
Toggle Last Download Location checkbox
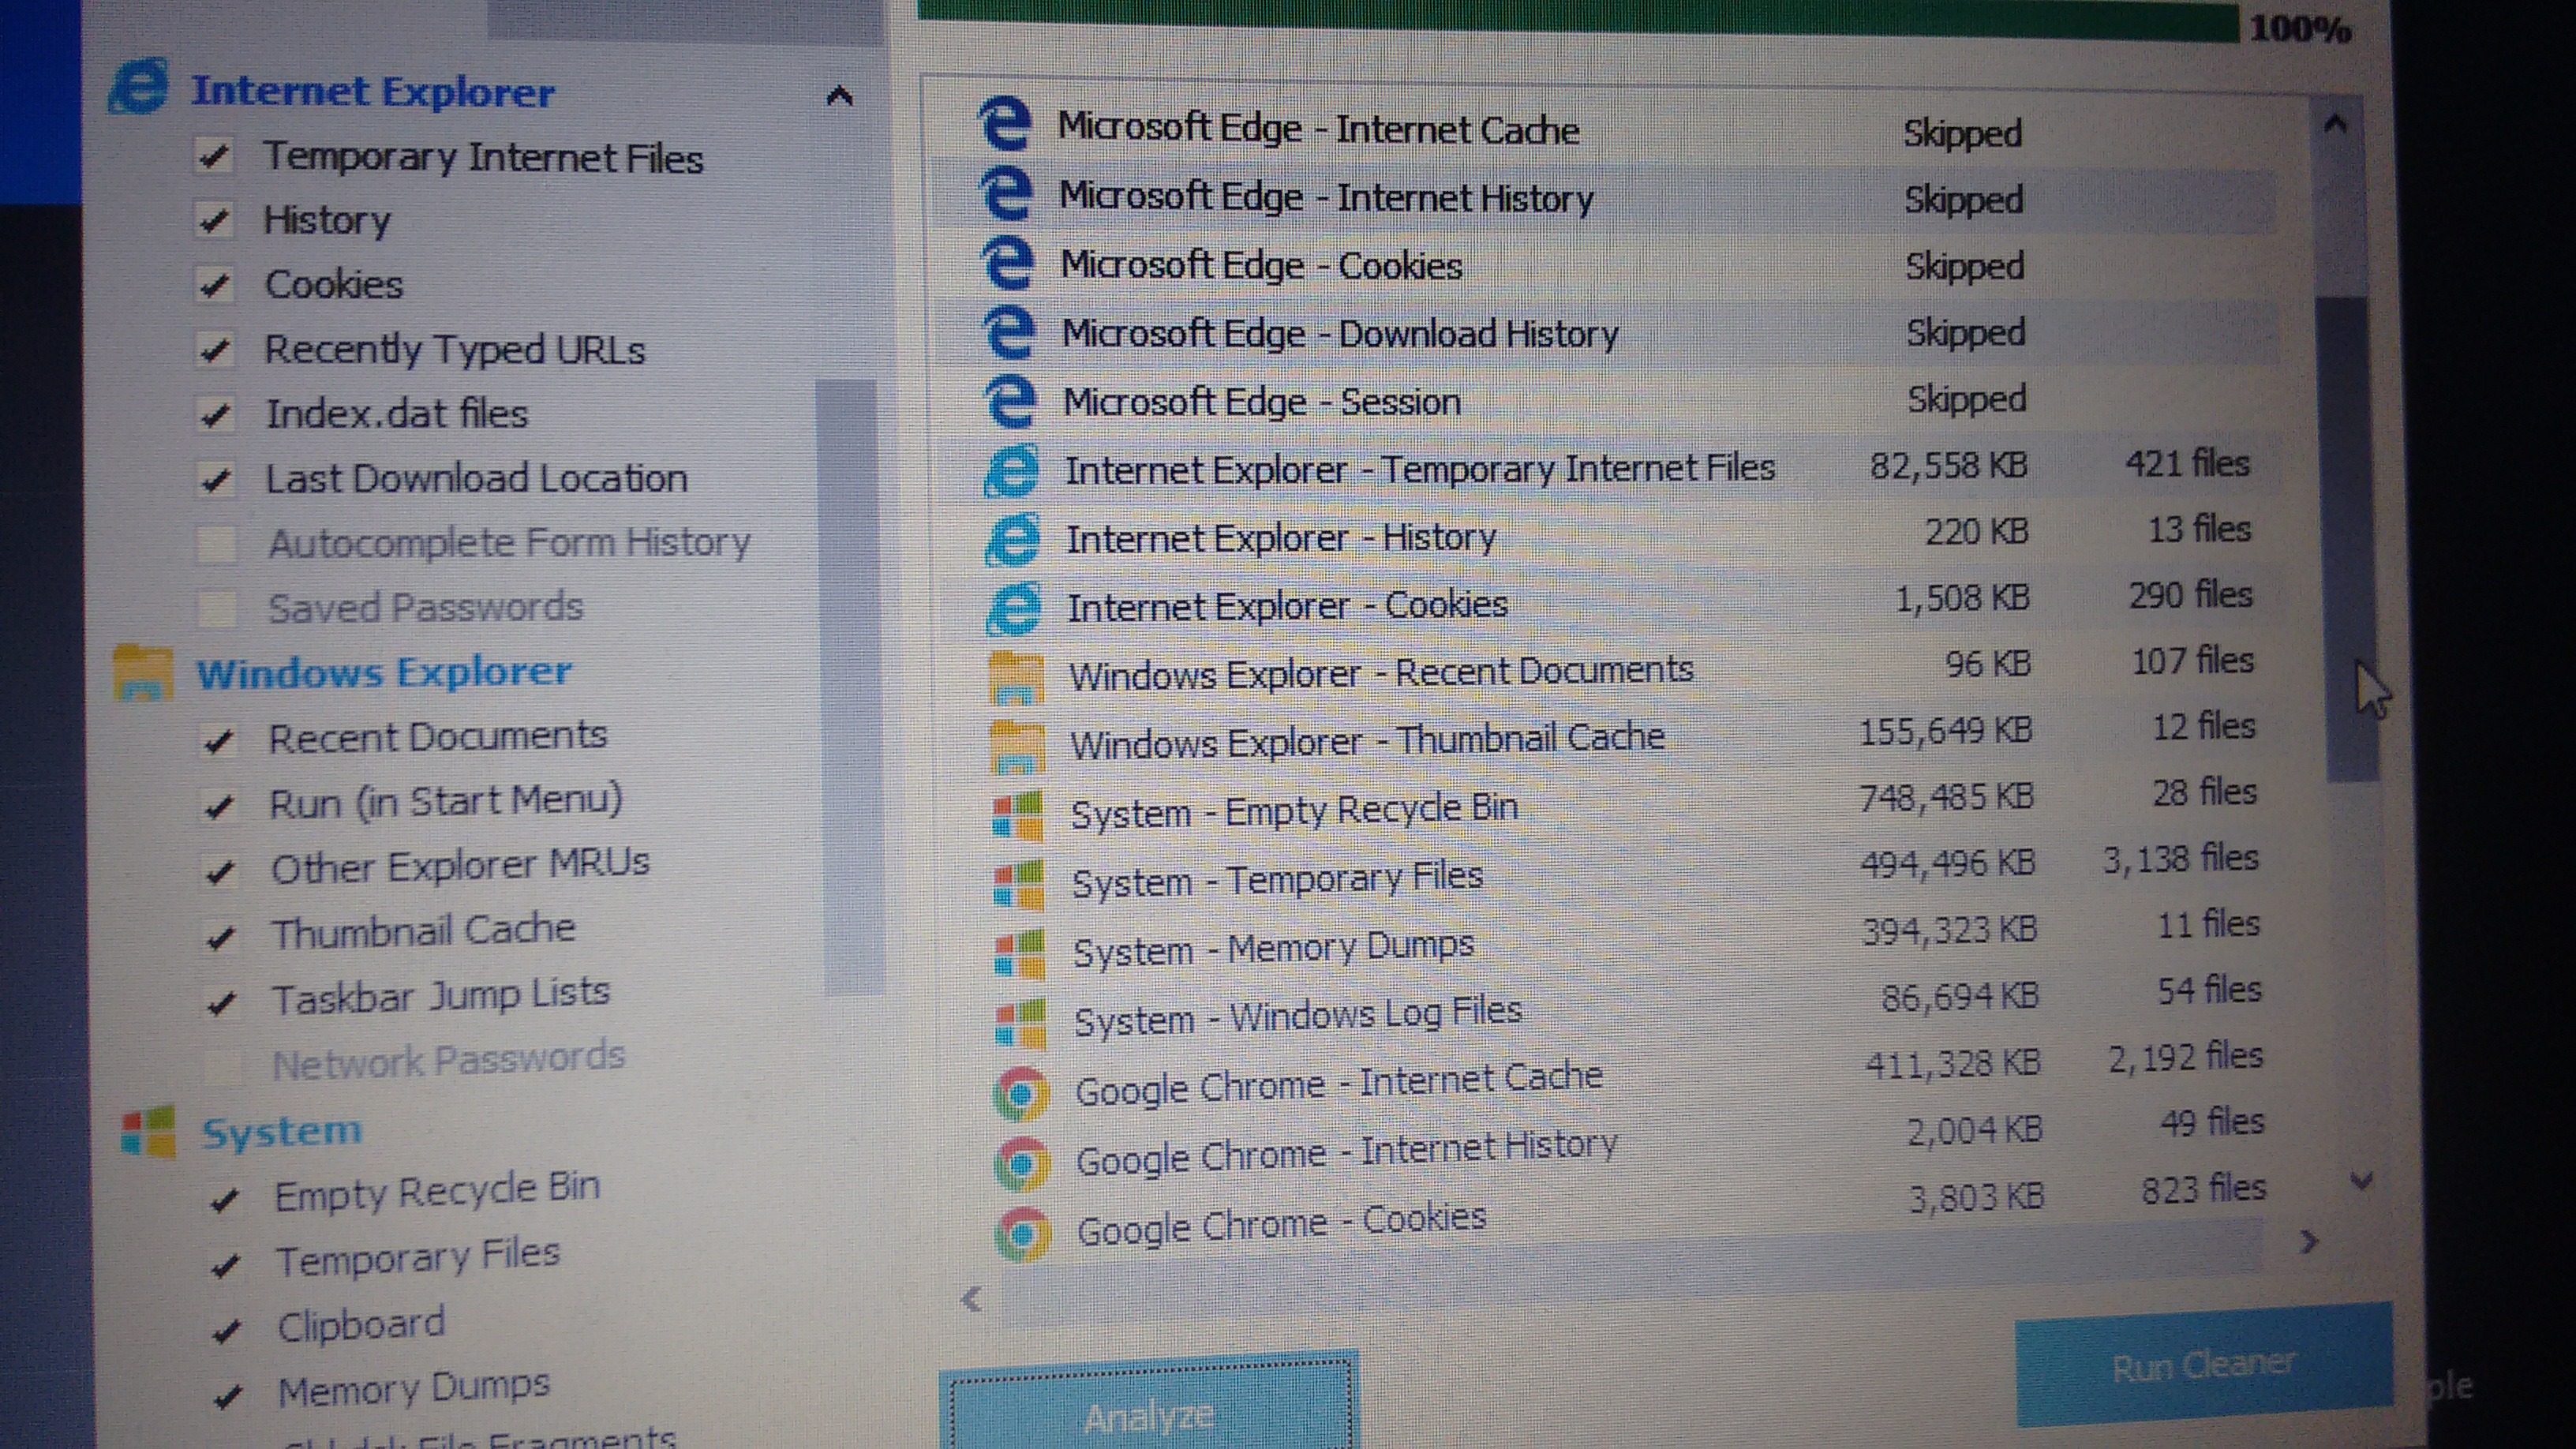click(216, 480)
